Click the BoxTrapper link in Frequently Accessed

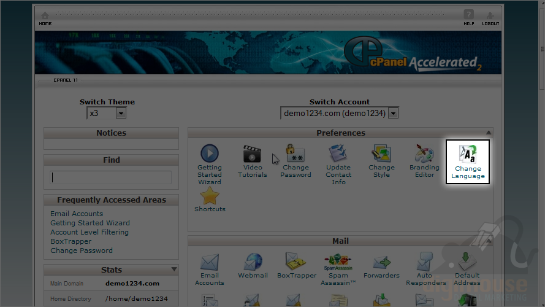coord(71,241)
